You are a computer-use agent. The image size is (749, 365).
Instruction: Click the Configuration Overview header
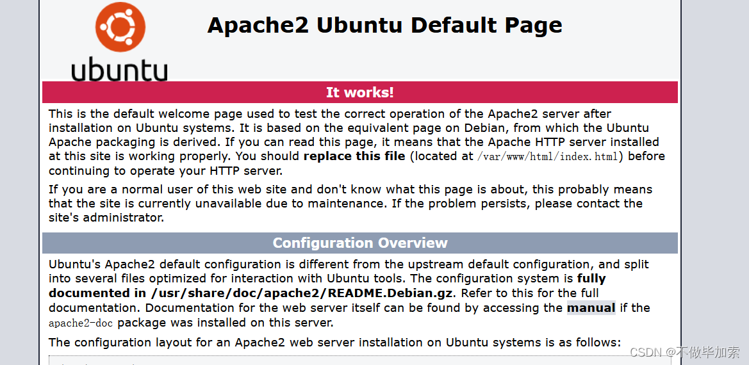coord(359,243)
